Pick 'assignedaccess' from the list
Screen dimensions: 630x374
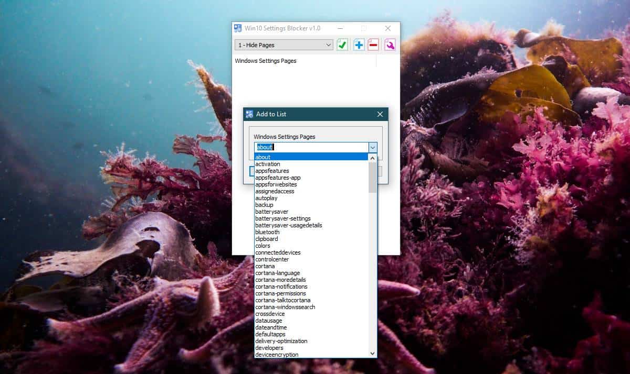click(x=311, y=191)
